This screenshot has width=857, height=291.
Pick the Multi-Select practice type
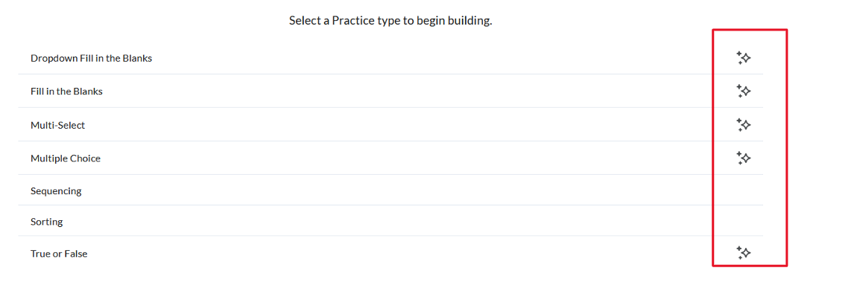390,125
